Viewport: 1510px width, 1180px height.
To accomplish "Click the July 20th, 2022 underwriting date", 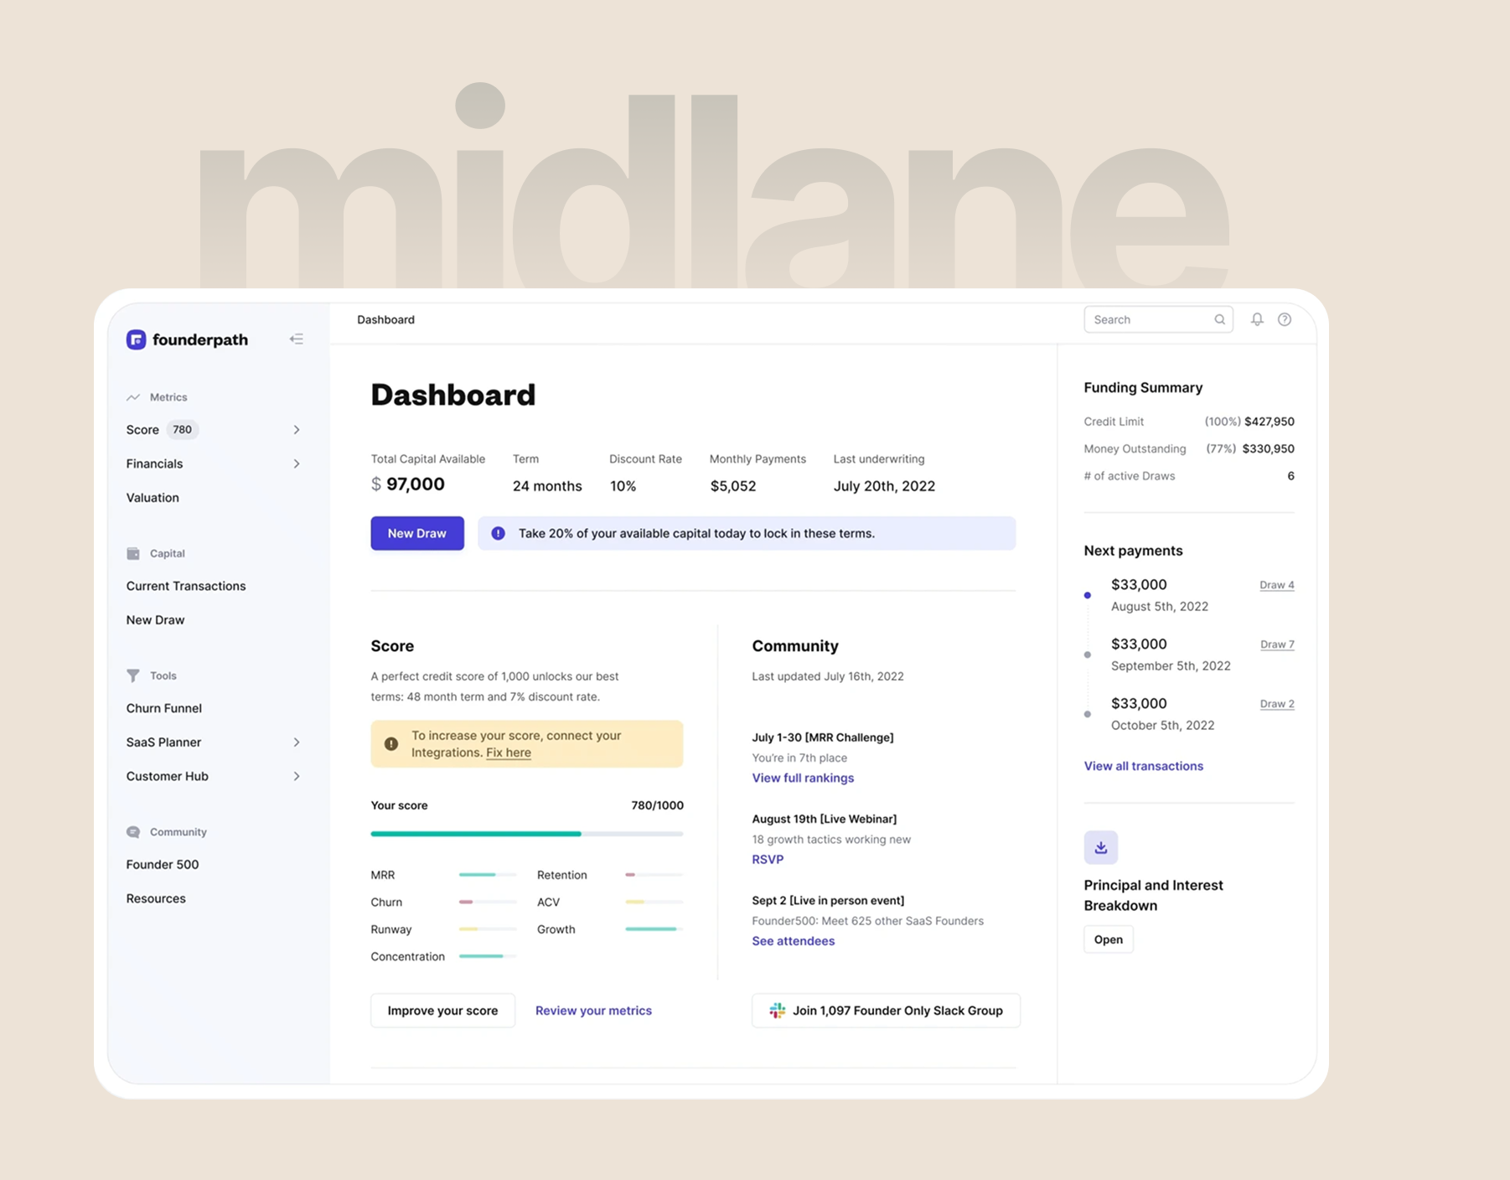I will coord(884,486).
